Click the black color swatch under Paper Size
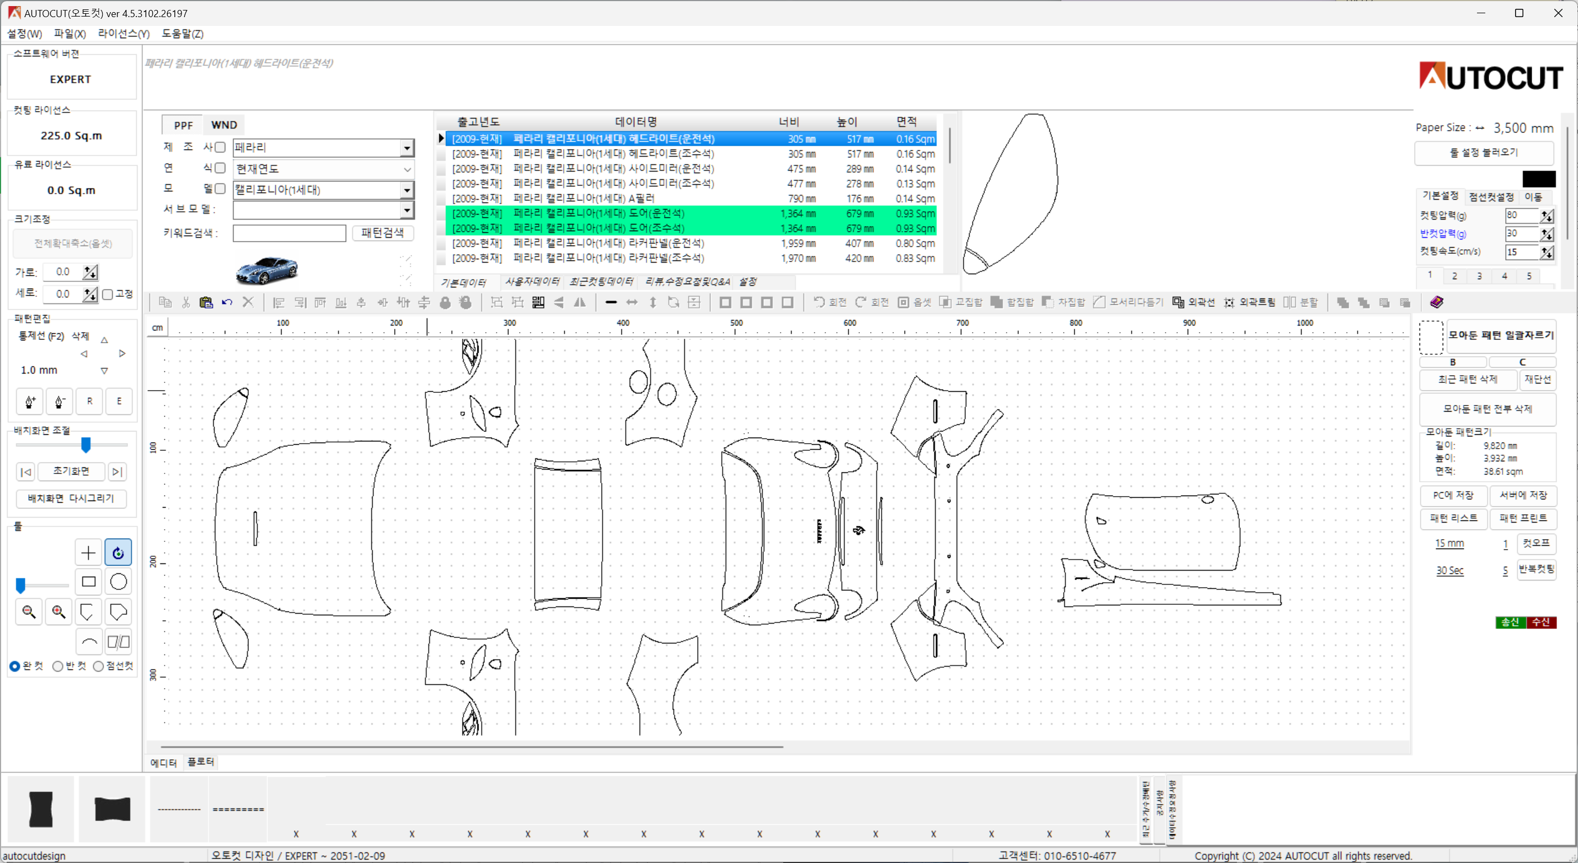 point(1539,179)
